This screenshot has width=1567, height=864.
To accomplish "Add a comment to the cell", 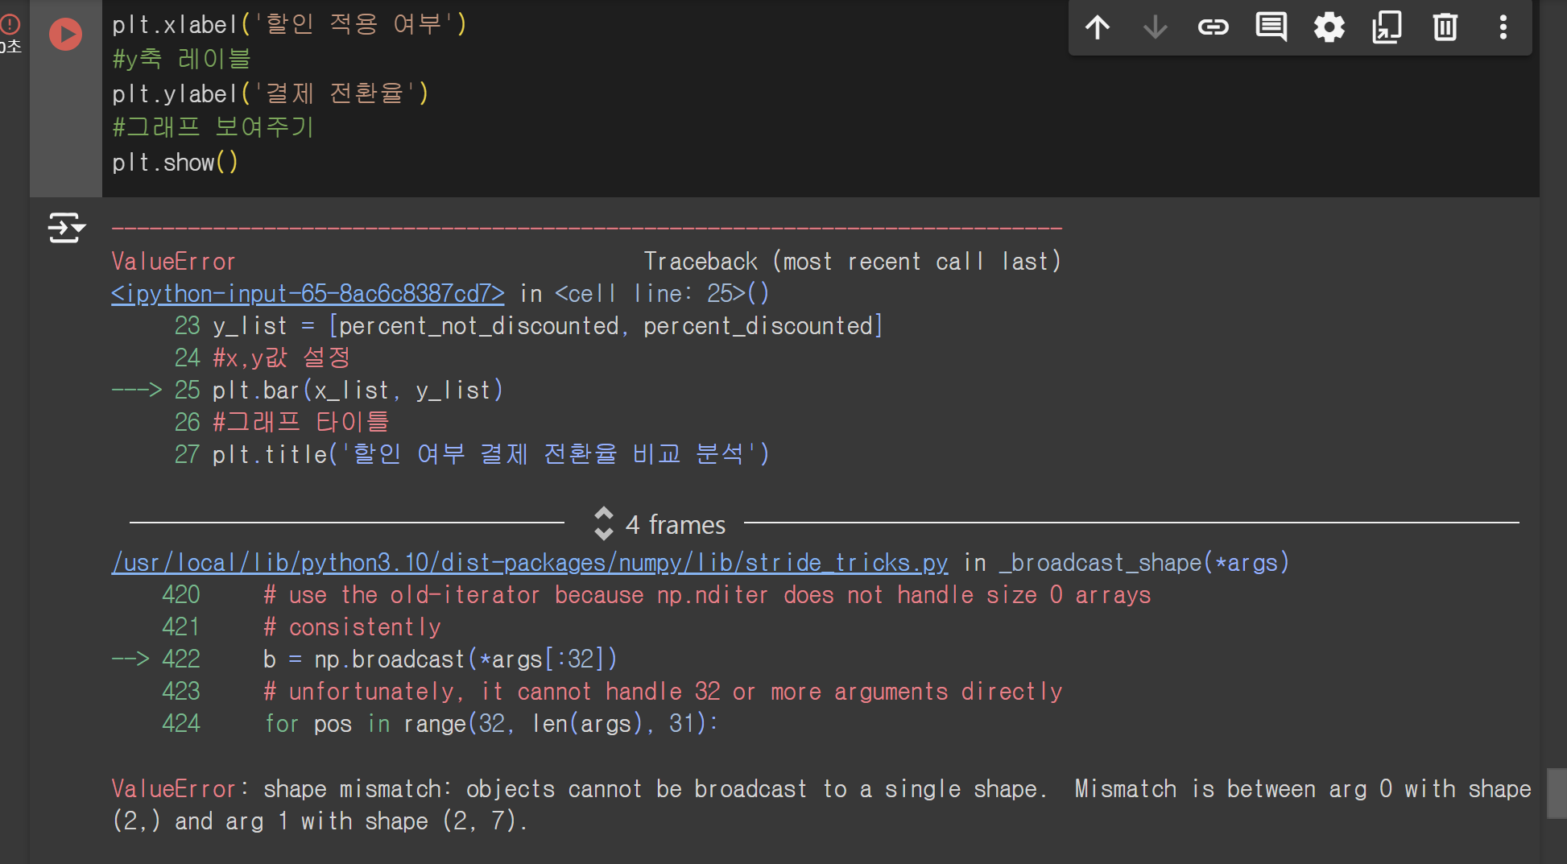I will click(x=1271, y=27).
